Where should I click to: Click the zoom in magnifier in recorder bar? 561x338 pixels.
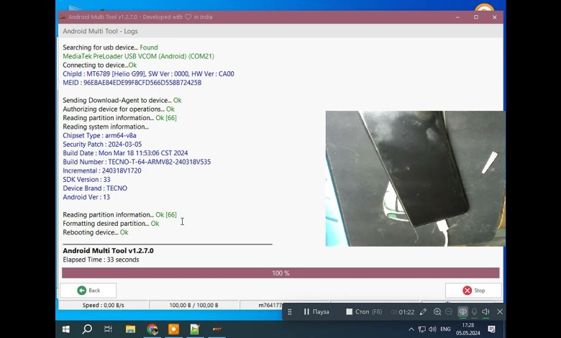(x=437, y=312)
